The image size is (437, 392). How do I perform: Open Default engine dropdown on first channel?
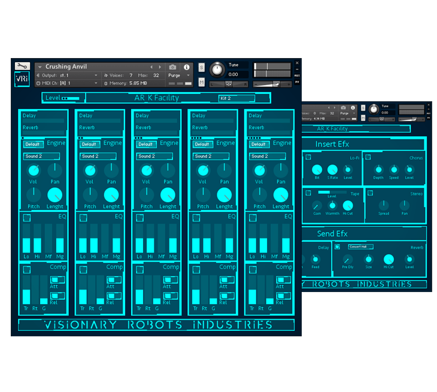coord(34,144)
